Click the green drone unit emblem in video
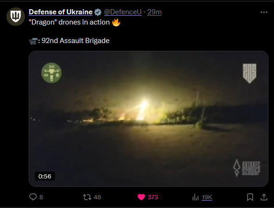The image size is (274, 208). pos(51,73)
